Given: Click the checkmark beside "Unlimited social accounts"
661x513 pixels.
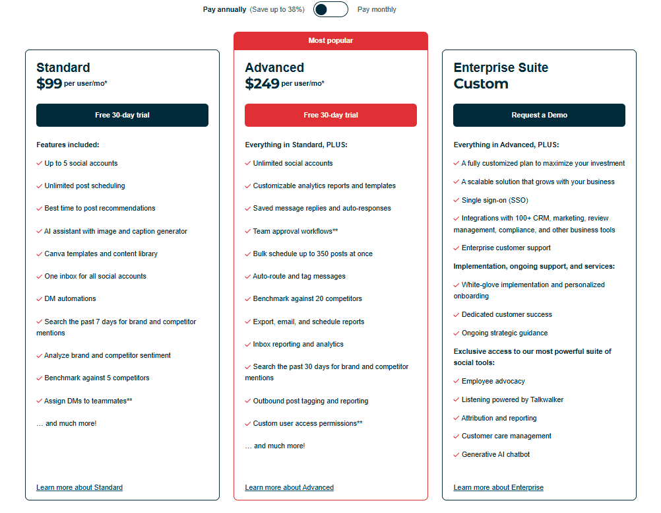Looking at the screenshot, I should tap(249, 163).
